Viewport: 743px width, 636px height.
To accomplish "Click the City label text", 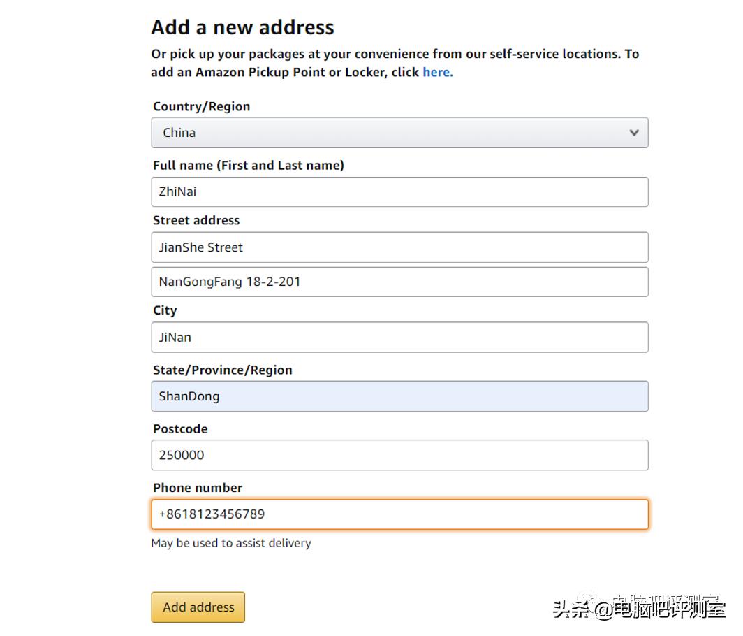I will click(x=165, y=310).
